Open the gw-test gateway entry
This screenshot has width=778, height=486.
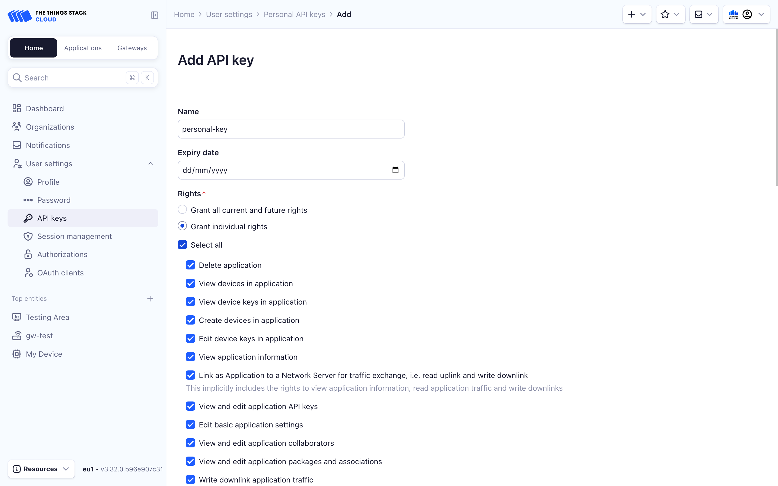(x=39, y=336)
